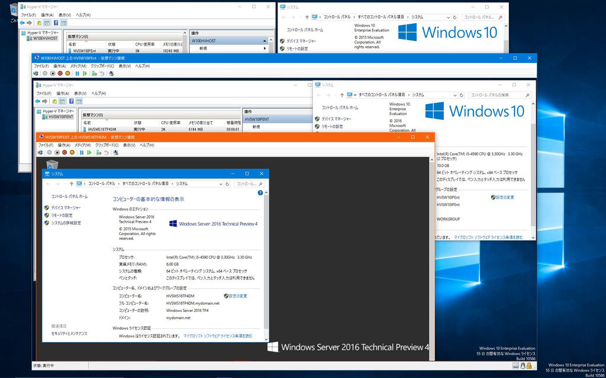Toggle console tree in W10EHVHOST Hyper-V Manager toolbar

tap(47, 23)
